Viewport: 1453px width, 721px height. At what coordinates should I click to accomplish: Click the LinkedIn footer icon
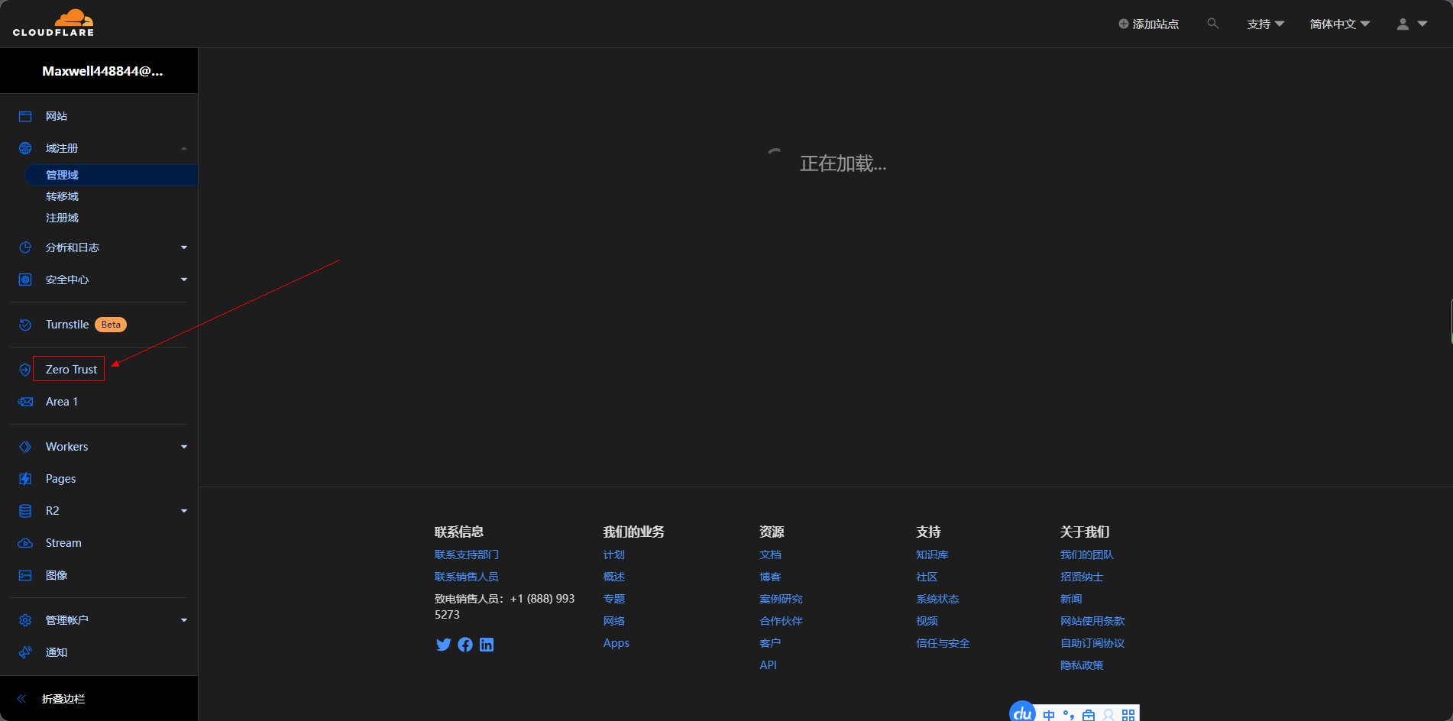pos(487,645)
